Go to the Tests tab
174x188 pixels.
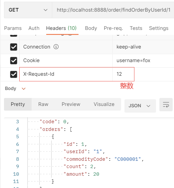pos(136,28)
